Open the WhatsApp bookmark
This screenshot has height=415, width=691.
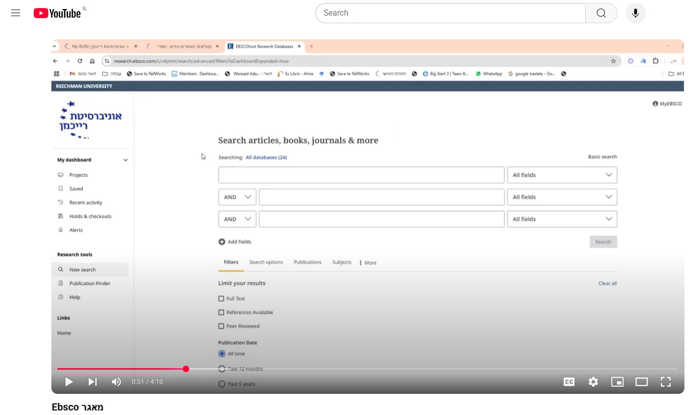click(x=489, y=74)
